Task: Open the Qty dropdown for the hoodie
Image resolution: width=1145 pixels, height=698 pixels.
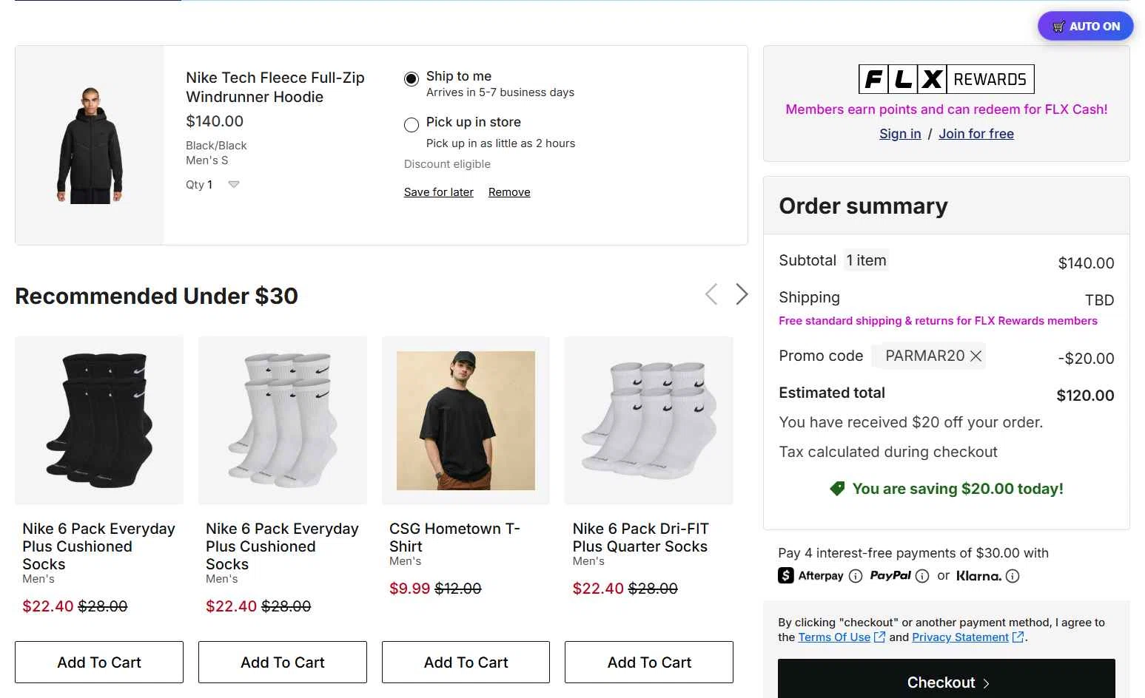Action: click(233, 185)
